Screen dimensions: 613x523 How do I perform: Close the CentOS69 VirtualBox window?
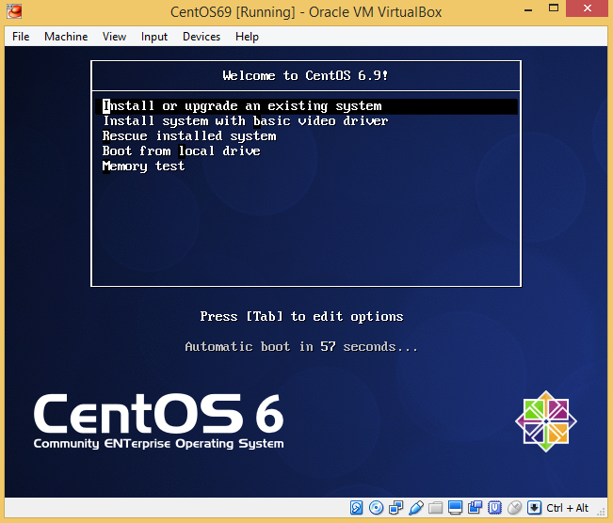[588, 8]
